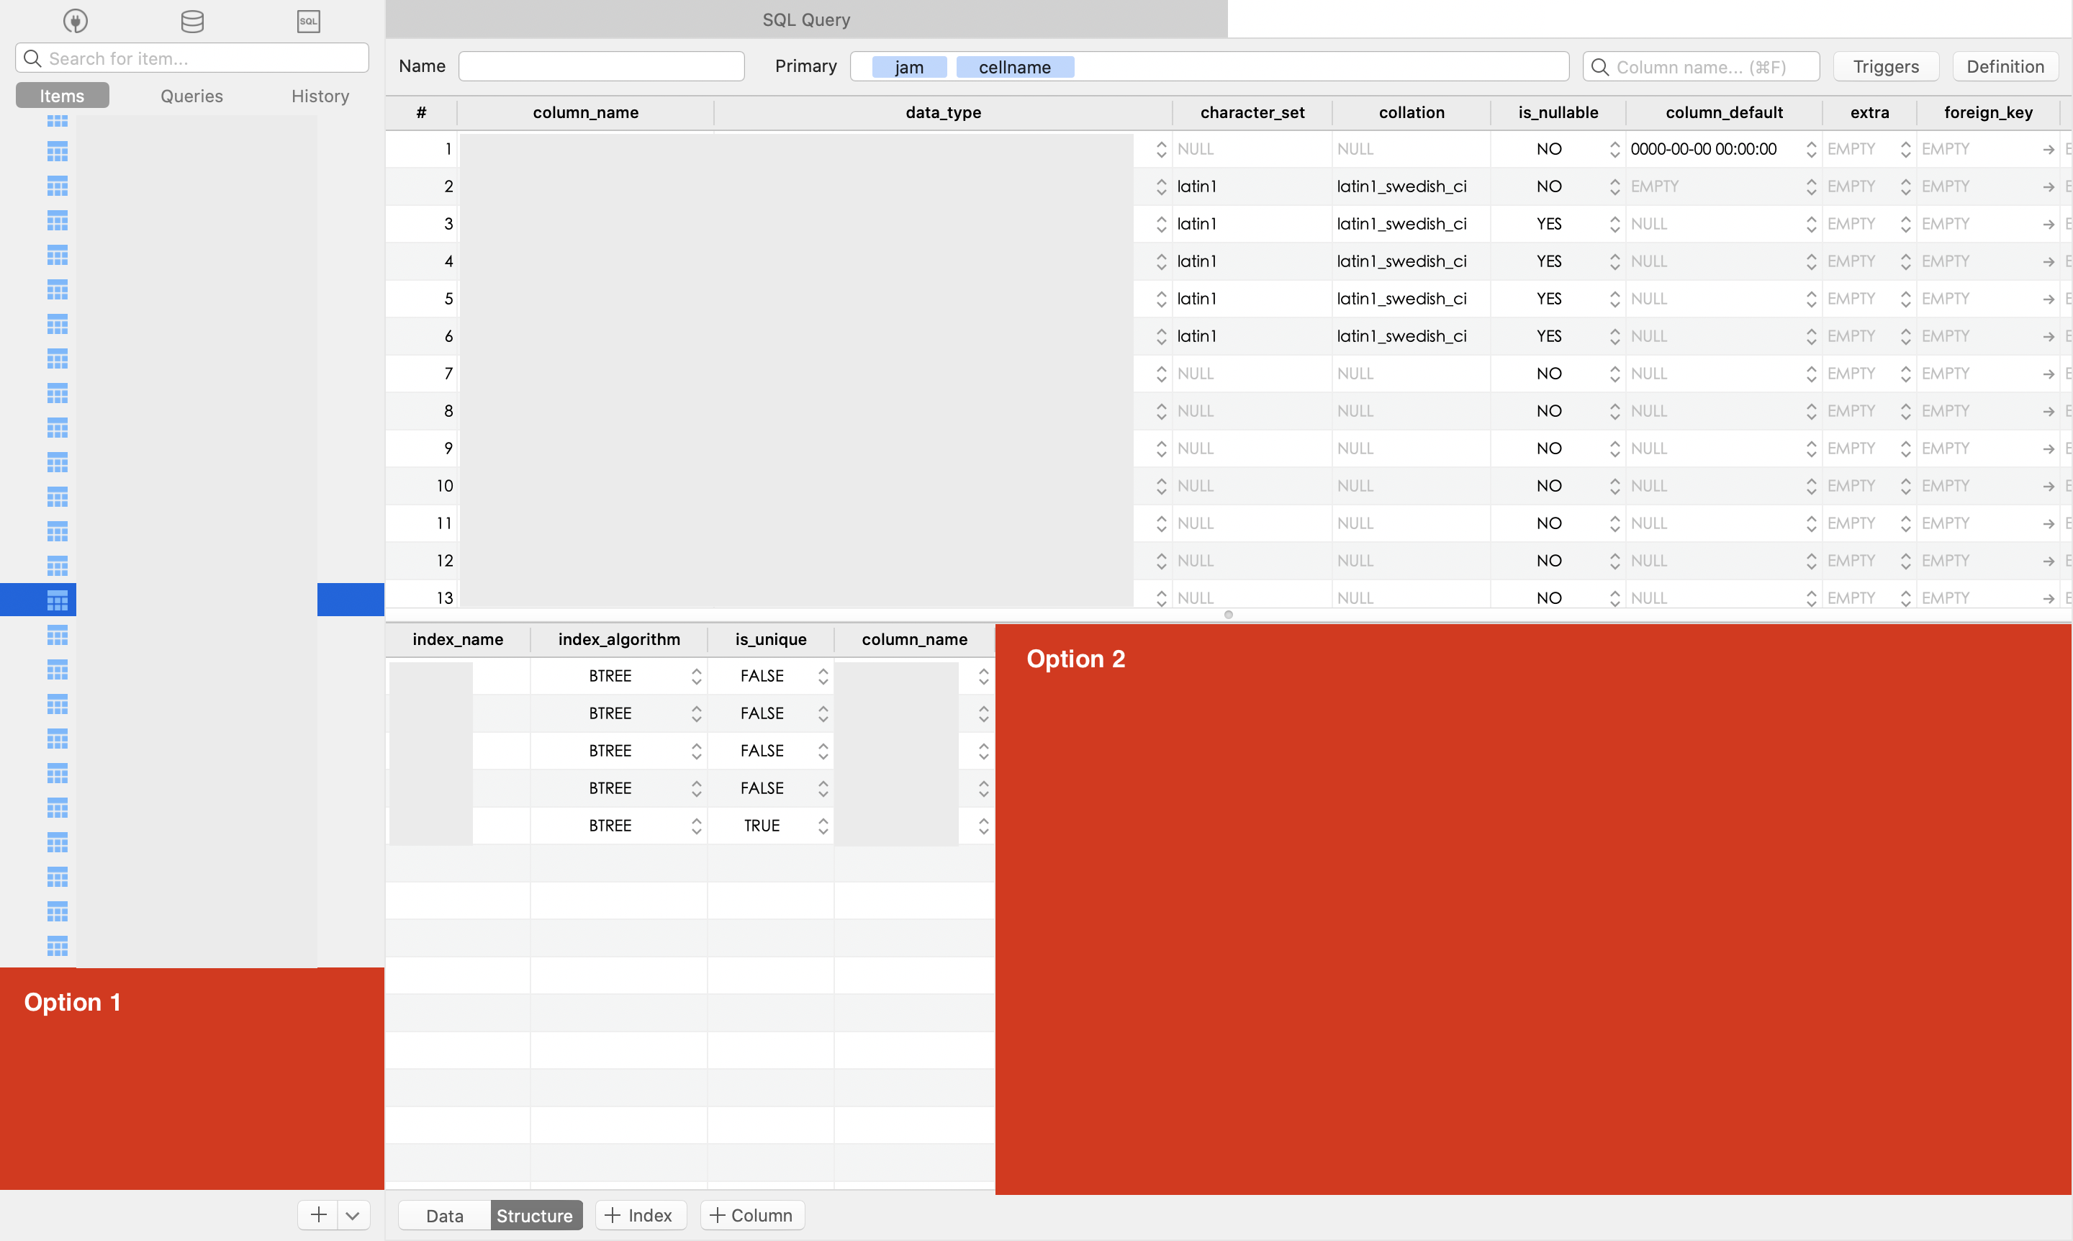Screen dimensions: 2073x1241
Task: Open the SQL query icon
Action: coord(309,21)
